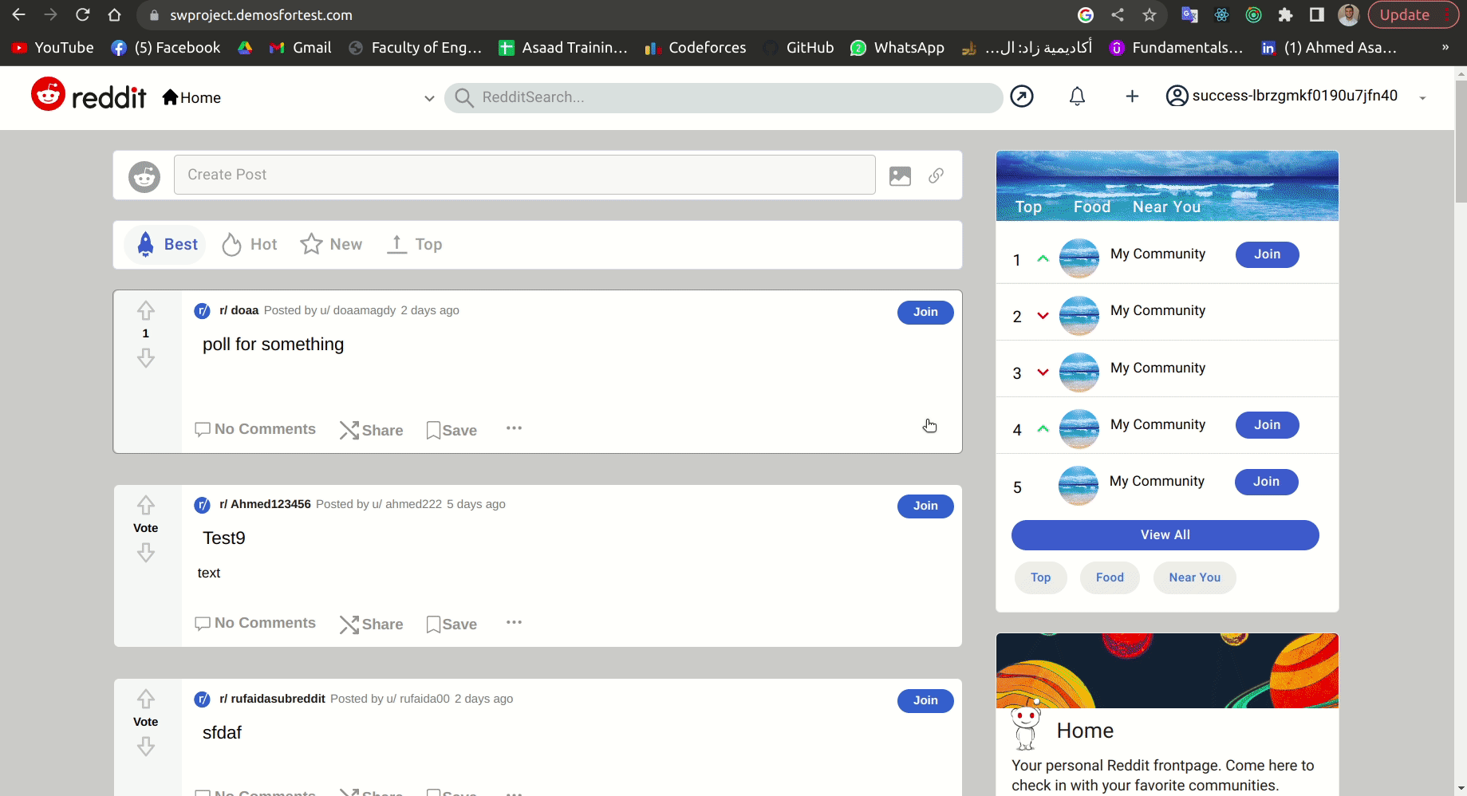1467x796 pixels.
Task: Click the browser Update button
Action: point(1414,15)
